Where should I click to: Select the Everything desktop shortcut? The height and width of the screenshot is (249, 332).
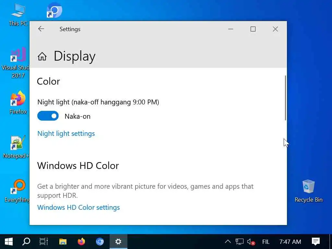(18, 191)
